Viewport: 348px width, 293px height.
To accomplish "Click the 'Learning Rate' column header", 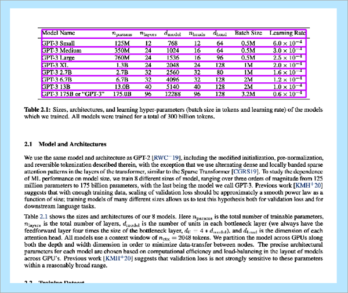I will pos(288,33).
